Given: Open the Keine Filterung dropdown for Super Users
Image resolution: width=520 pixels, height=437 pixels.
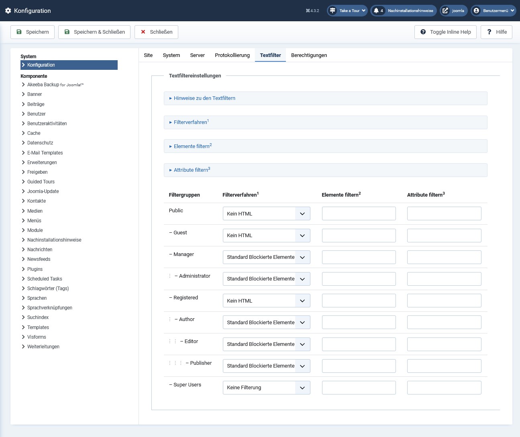Looking at the screenshot, I should click(x=266, y=388).
